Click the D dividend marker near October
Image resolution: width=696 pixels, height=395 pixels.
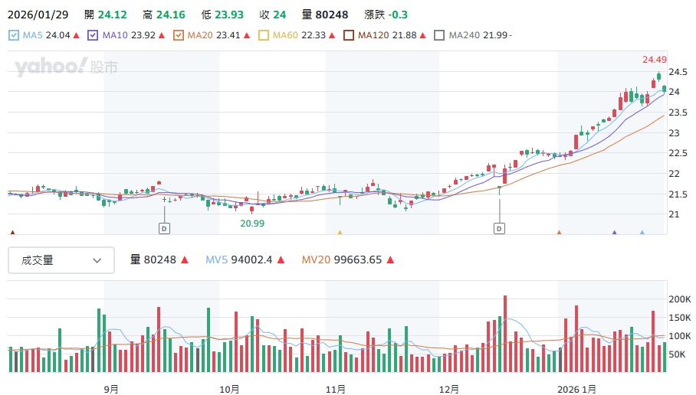(x=164, y=228)
